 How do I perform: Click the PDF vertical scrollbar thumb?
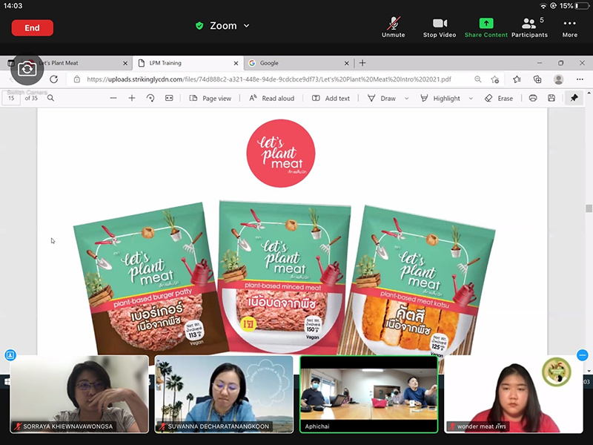(589, 208)
